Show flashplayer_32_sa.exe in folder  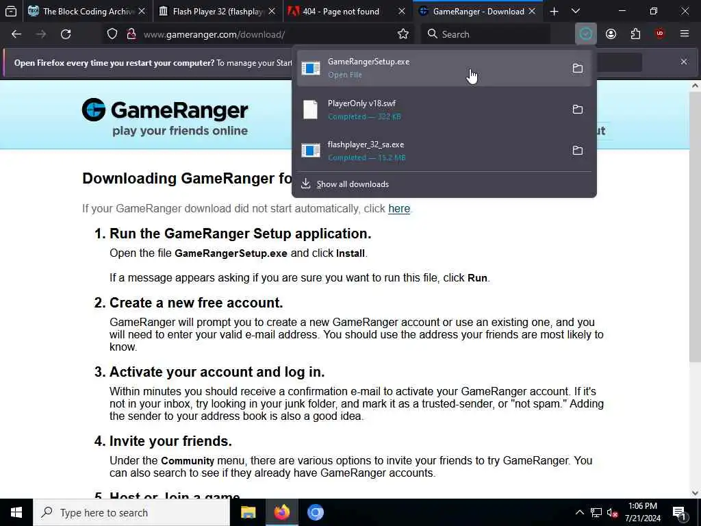(x=578, y=150)
